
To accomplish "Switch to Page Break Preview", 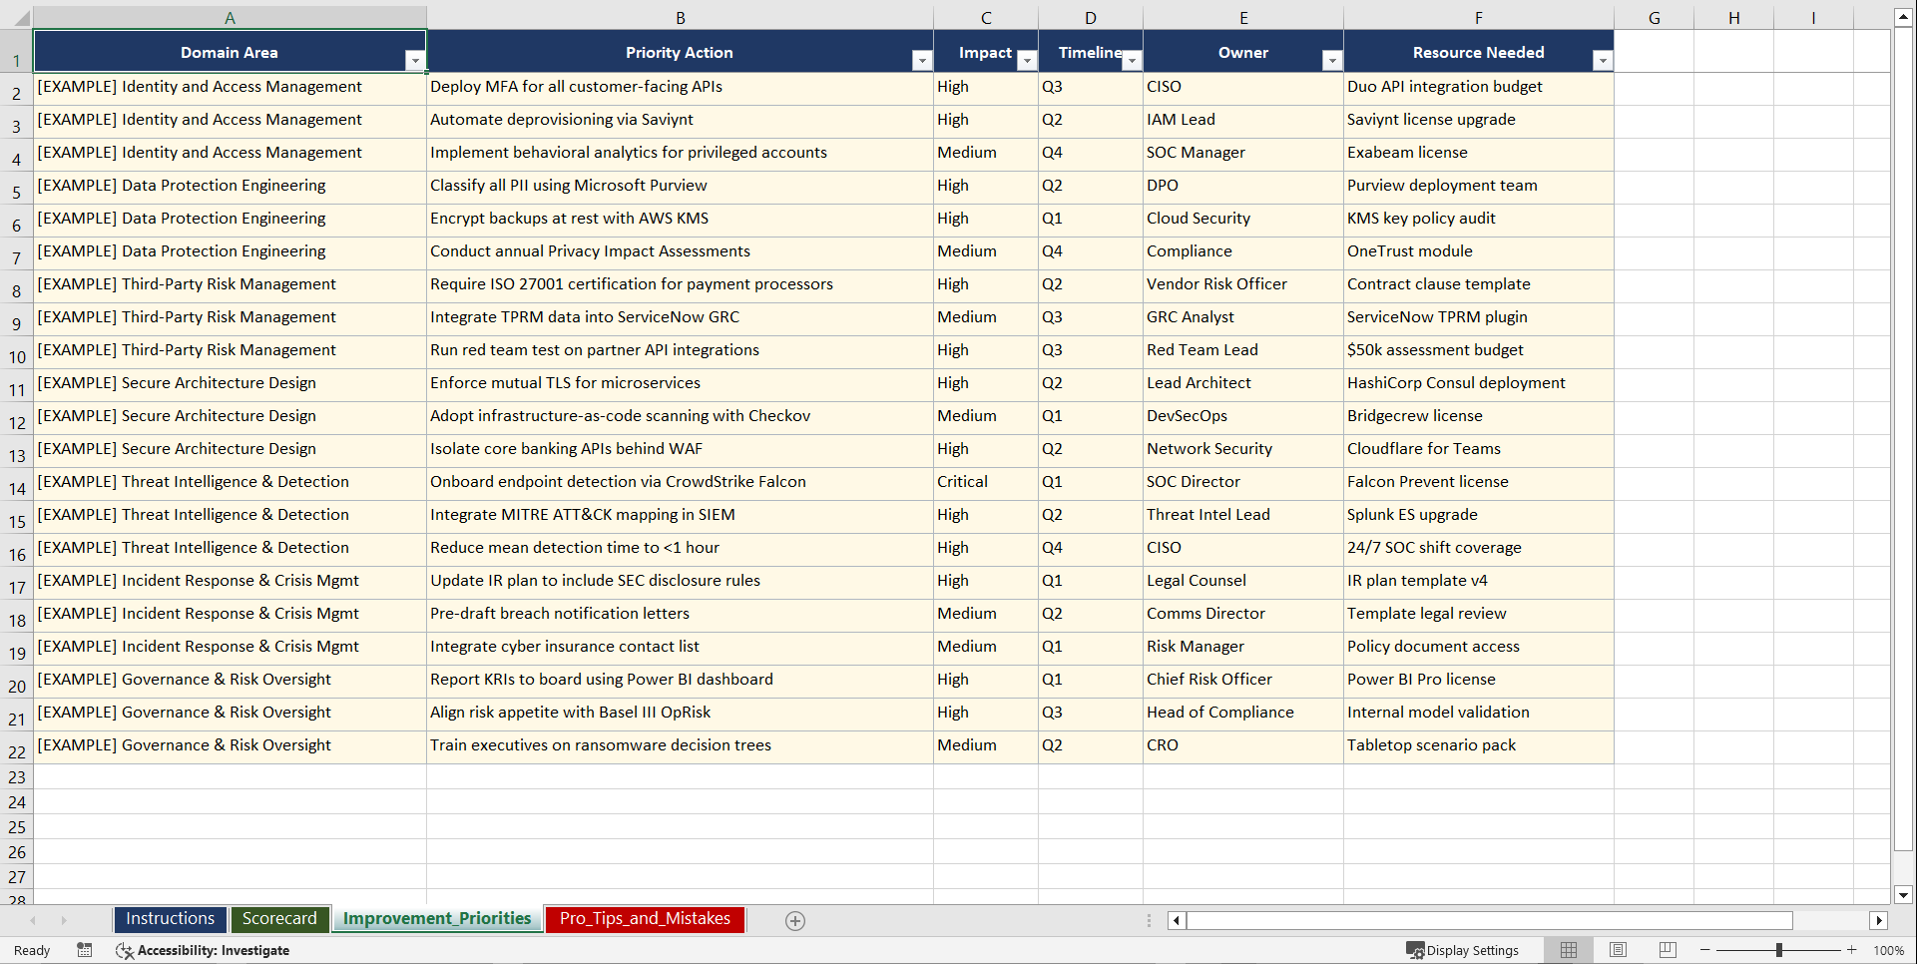I will (1668, 950).
